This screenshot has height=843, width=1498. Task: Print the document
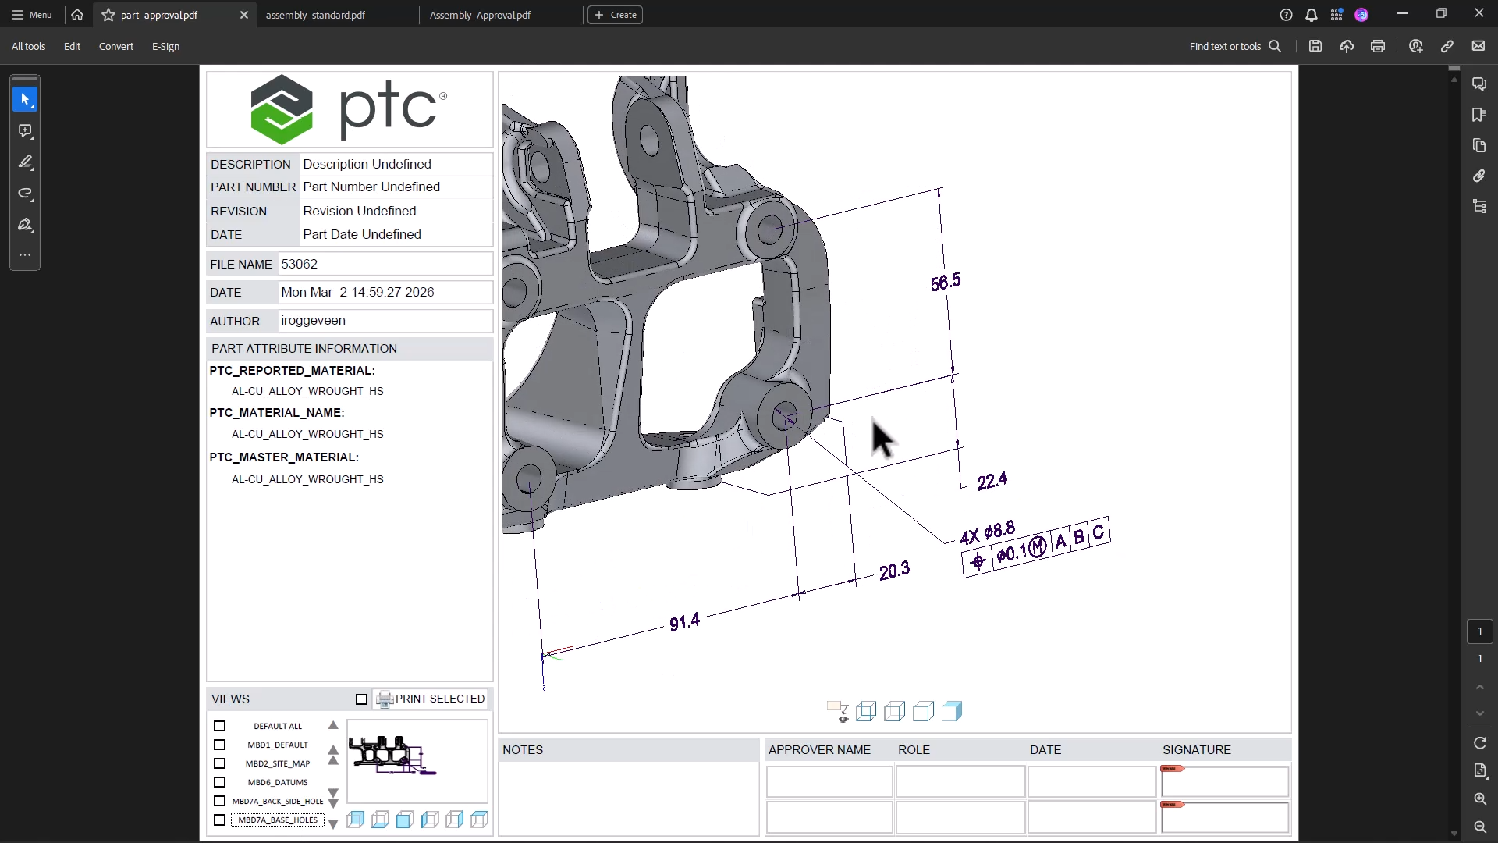(1378, 46)
